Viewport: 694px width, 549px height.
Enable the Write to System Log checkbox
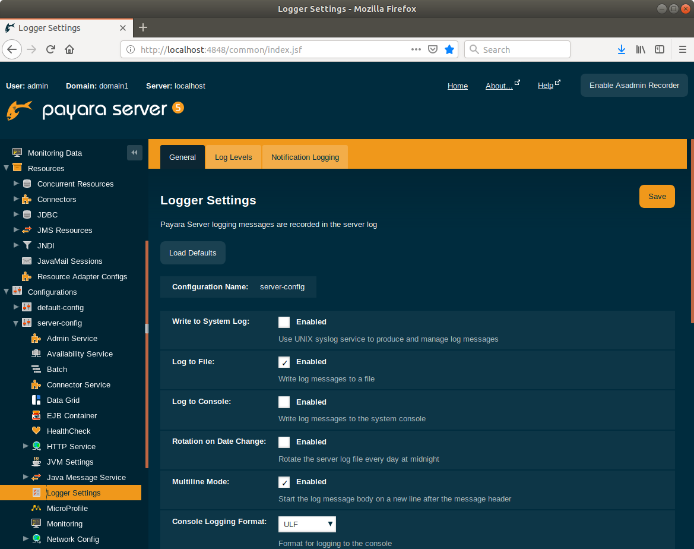(x=284, y=322)
